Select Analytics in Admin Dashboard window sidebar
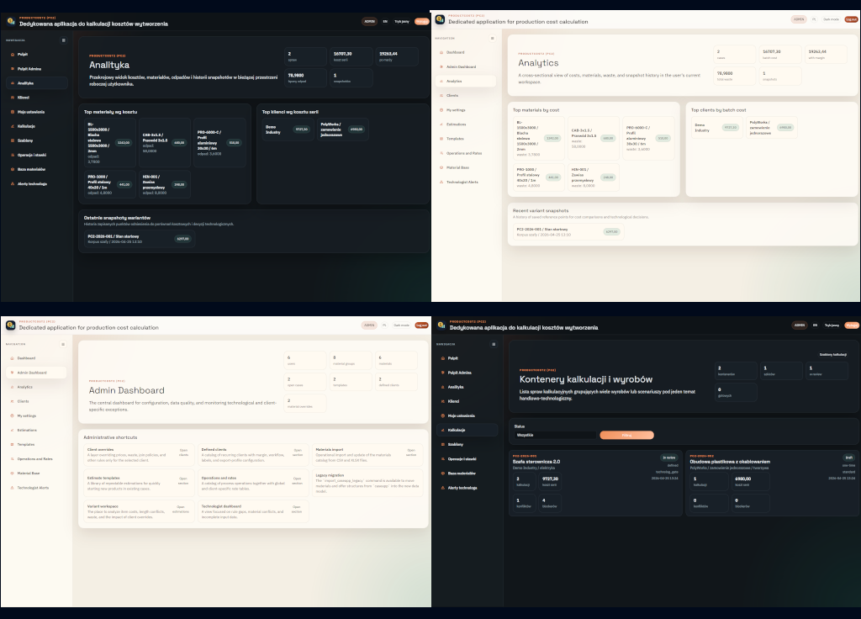861x619 pixels. tap(36, 387)
